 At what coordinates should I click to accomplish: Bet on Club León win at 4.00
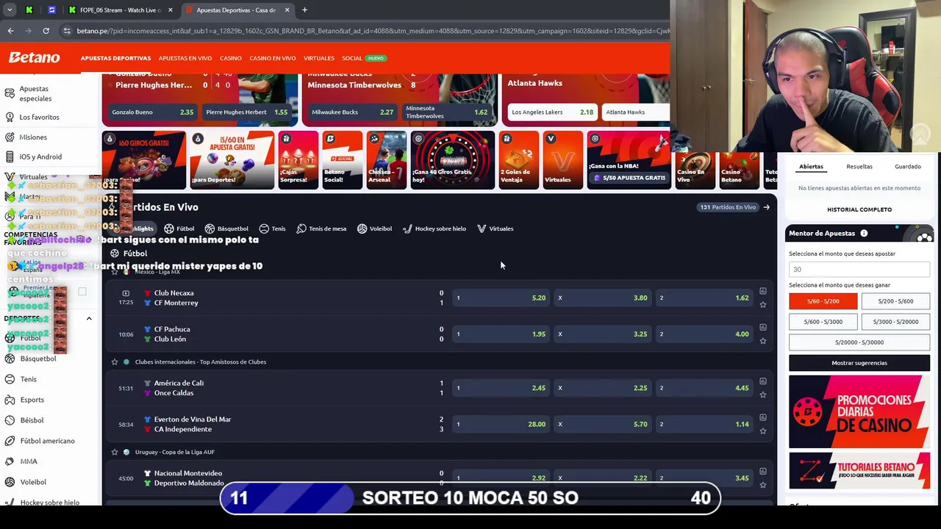pos(704,334)
